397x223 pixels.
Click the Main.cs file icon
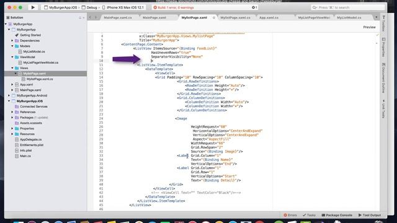pyautogui.click(x=17, y=156)
